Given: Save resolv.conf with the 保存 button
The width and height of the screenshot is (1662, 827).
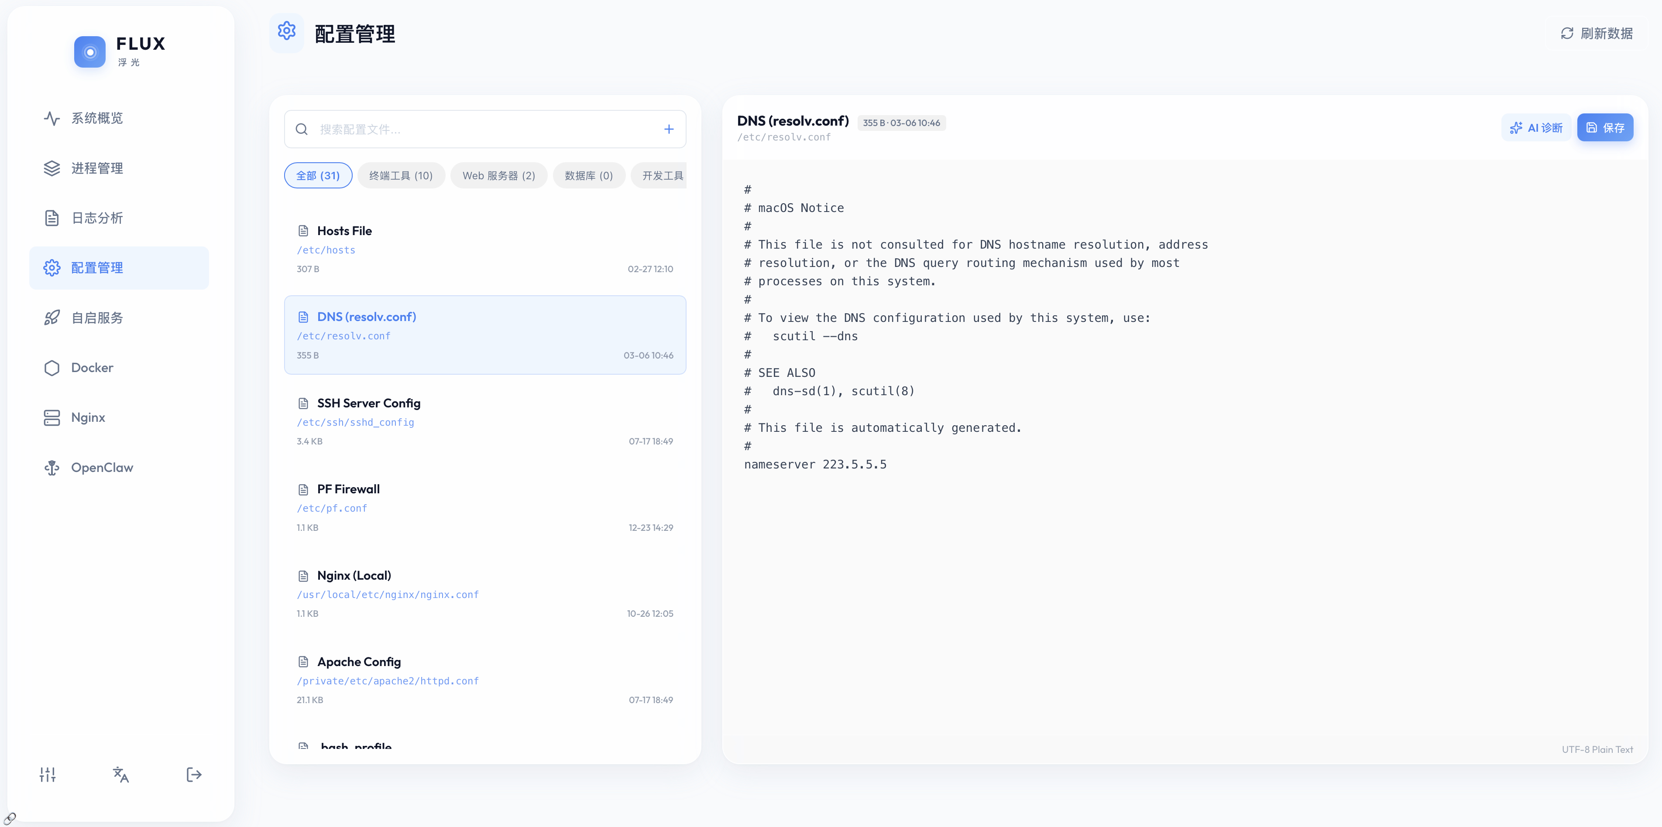Looking at the screenshot, I should pyautogui.click(x=1606, y=127).
